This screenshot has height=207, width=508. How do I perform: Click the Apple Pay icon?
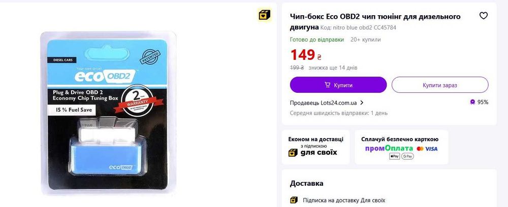394,156
